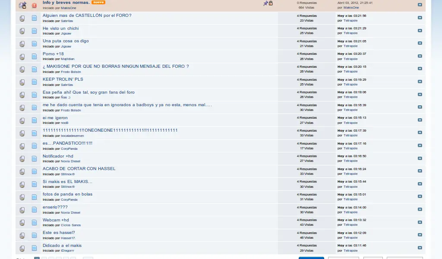
Task: View profile of 'bocatadesemen'
Action: [72, 136]
